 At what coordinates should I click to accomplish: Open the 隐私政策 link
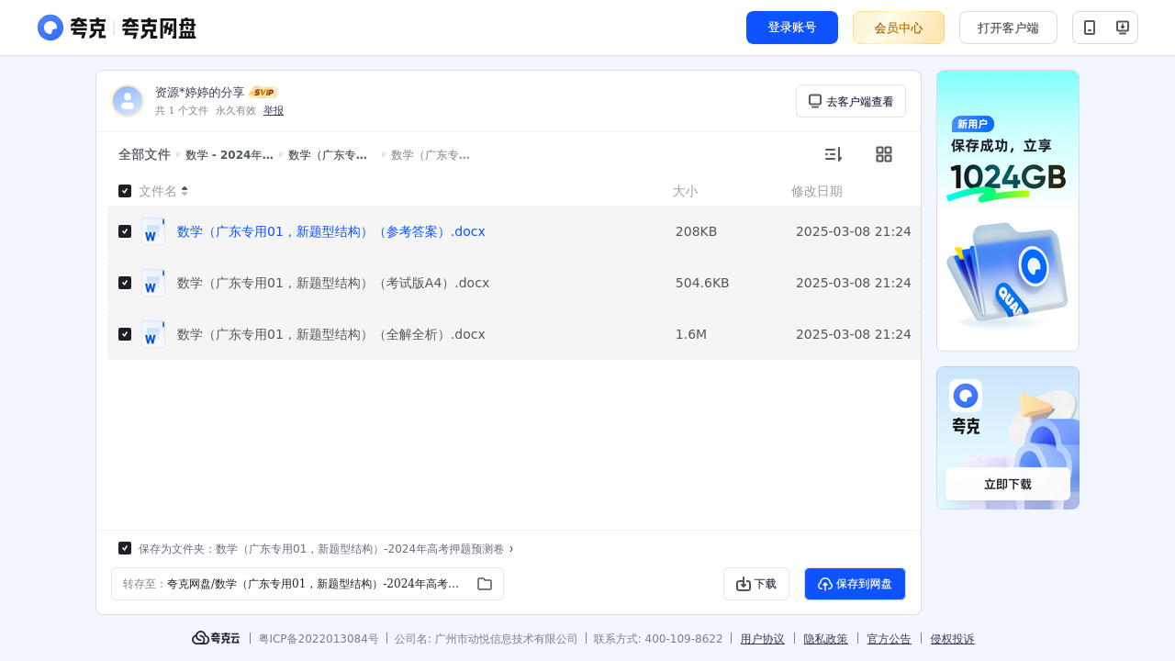[826, 639]
